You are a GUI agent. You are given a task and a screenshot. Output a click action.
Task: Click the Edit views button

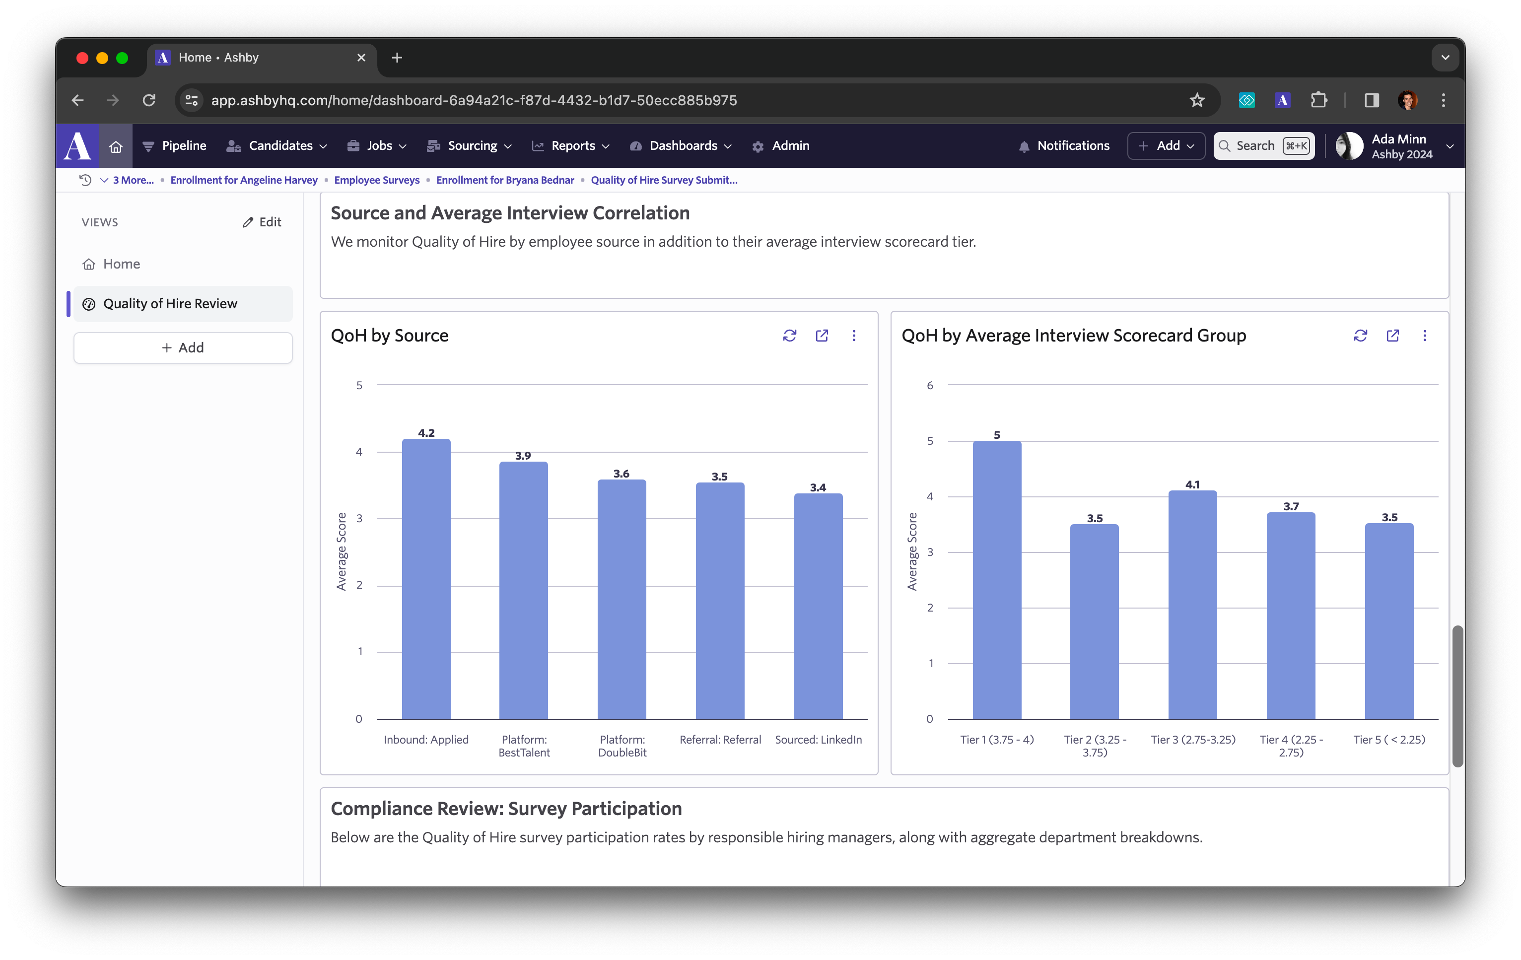click(262, 222)
